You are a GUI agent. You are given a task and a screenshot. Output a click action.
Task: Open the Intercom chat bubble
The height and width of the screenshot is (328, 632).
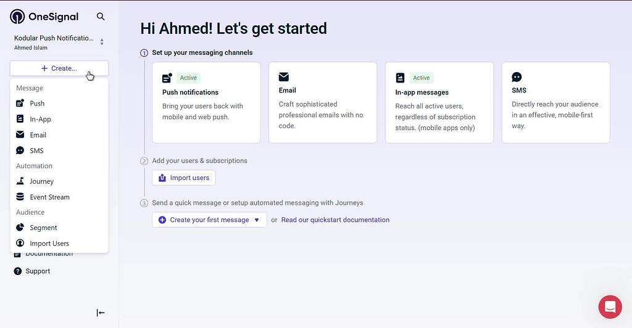(610, 306)
